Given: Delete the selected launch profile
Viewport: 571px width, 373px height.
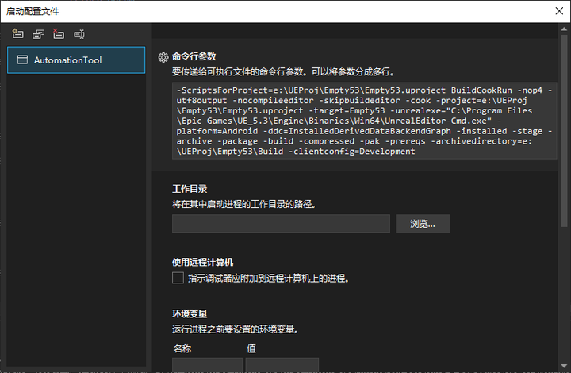Looking at the screenshot, I should click(58, 34).
